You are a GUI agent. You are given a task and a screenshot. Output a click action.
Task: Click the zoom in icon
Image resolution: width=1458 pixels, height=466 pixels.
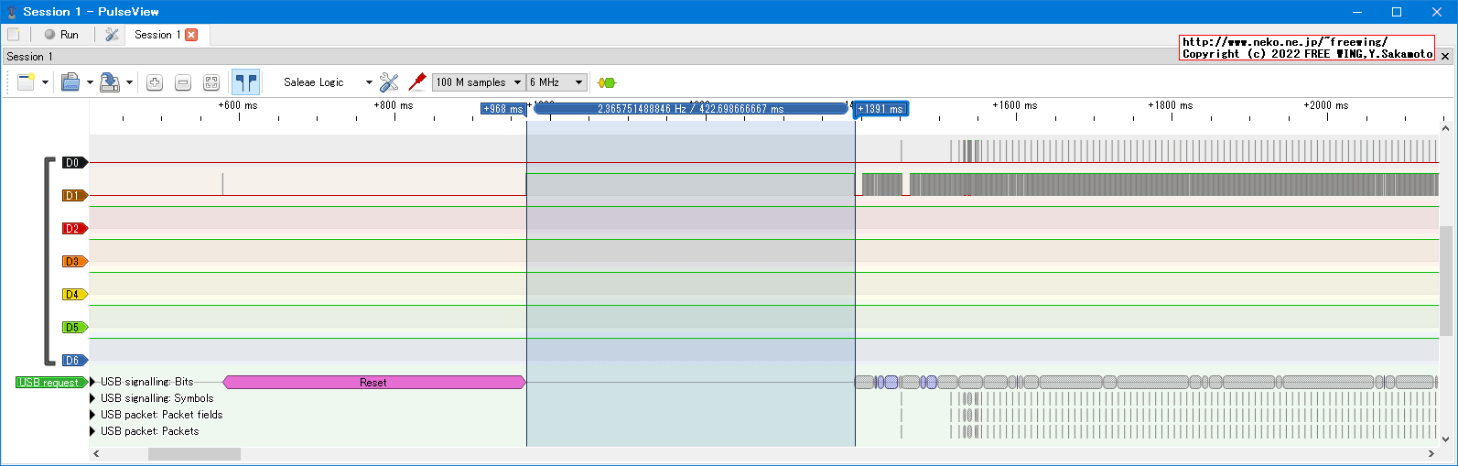[155, 82]
